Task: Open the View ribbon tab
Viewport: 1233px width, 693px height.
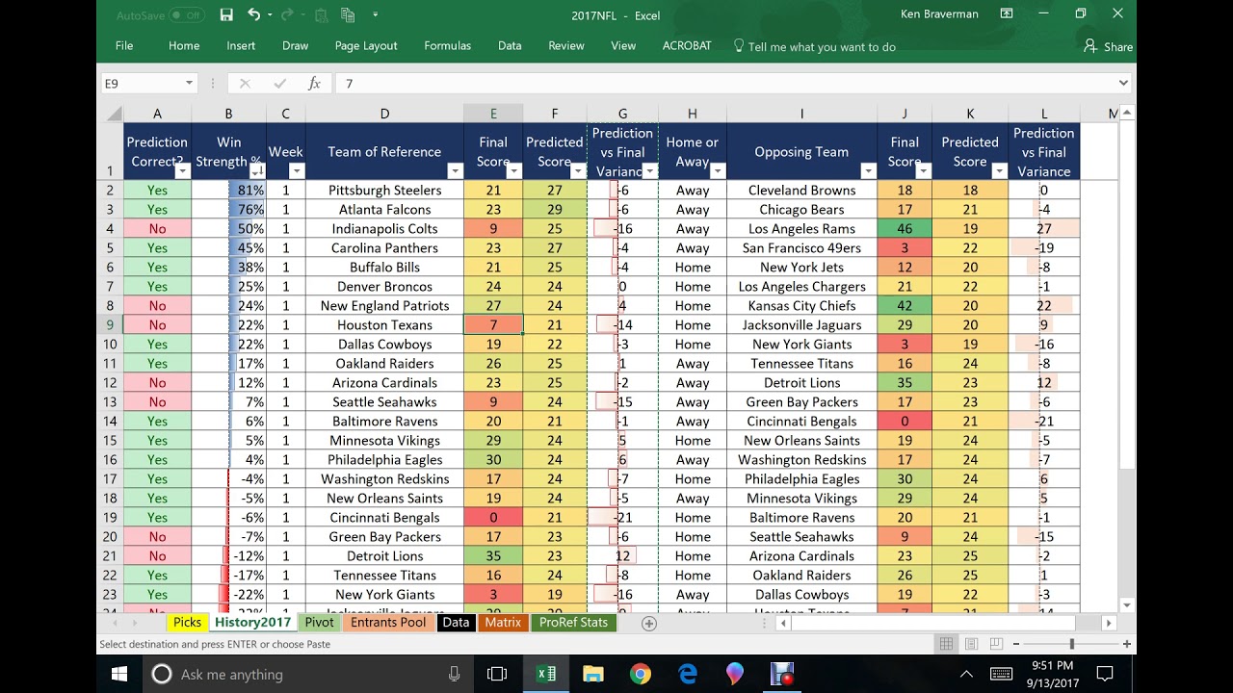Action: tap(623, 45)
